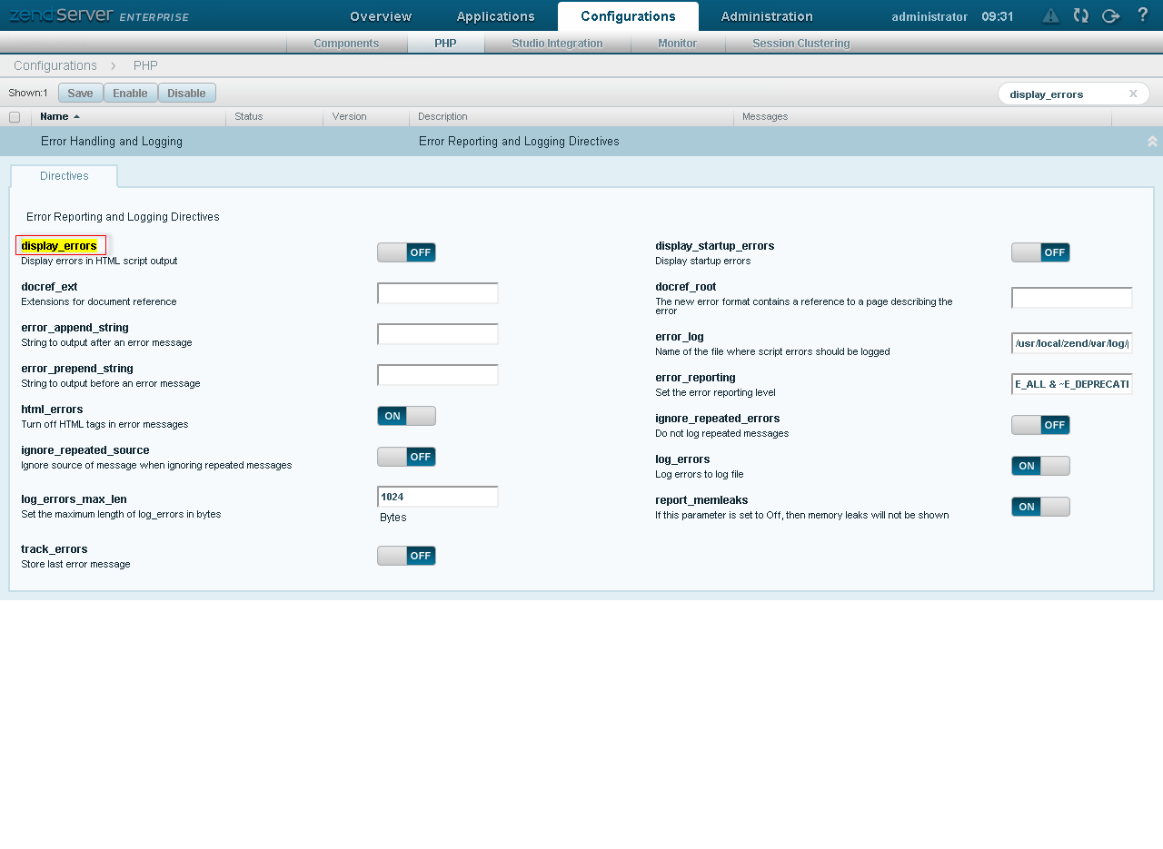
Task: Collapse the Error Handling and Logging row
Action: click(1152, 142)
